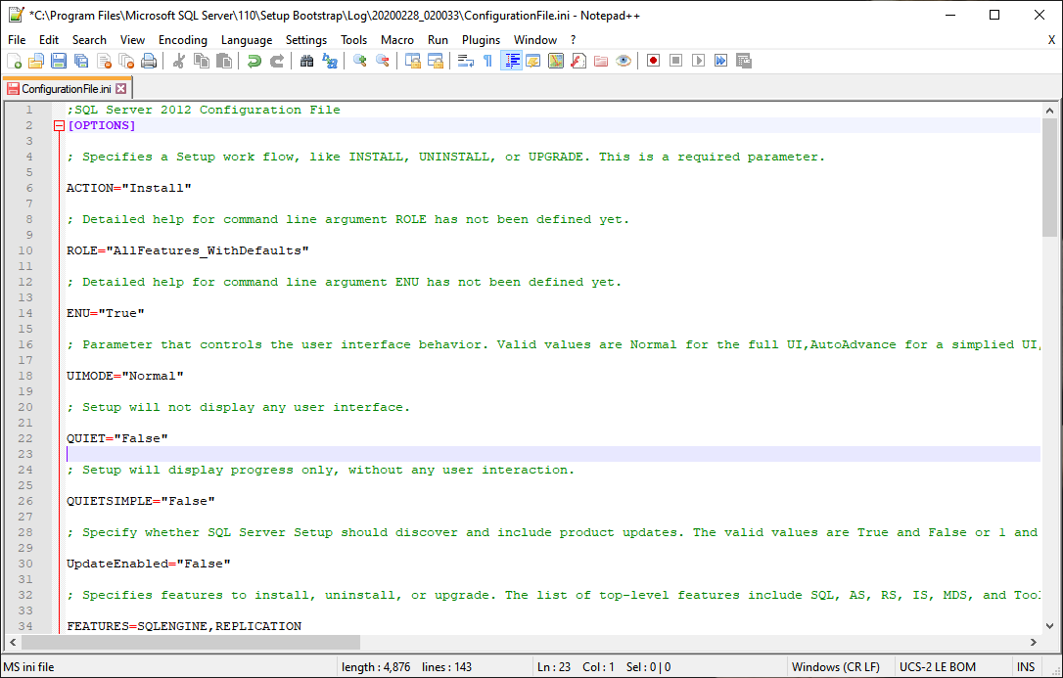Click the X at menu bar right end
The height and width of the screenshot is (678, 1063).
1051,40
